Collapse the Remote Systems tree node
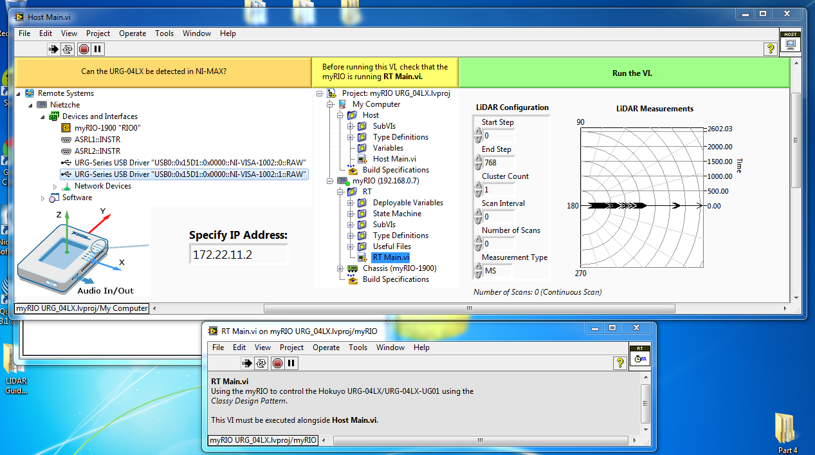The image size is (815, 455). (18, 93)
